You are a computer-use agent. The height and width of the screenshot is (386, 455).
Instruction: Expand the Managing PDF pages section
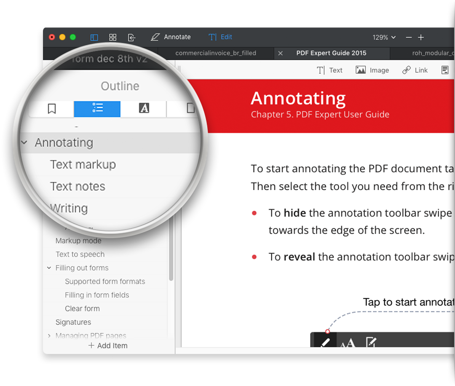pos(49,336)
